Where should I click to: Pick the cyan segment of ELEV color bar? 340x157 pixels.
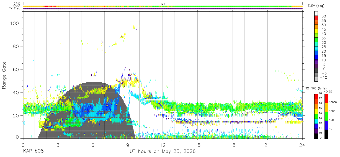(x=316, y=48)
